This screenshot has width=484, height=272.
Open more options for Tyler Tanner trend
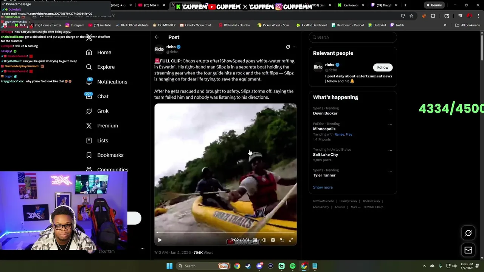[390, 171]
